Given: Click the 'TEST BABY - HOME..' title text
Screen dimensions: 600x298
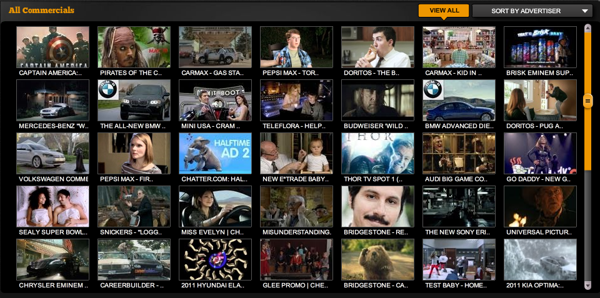Looking at the screenshot, I should [456, 285].
